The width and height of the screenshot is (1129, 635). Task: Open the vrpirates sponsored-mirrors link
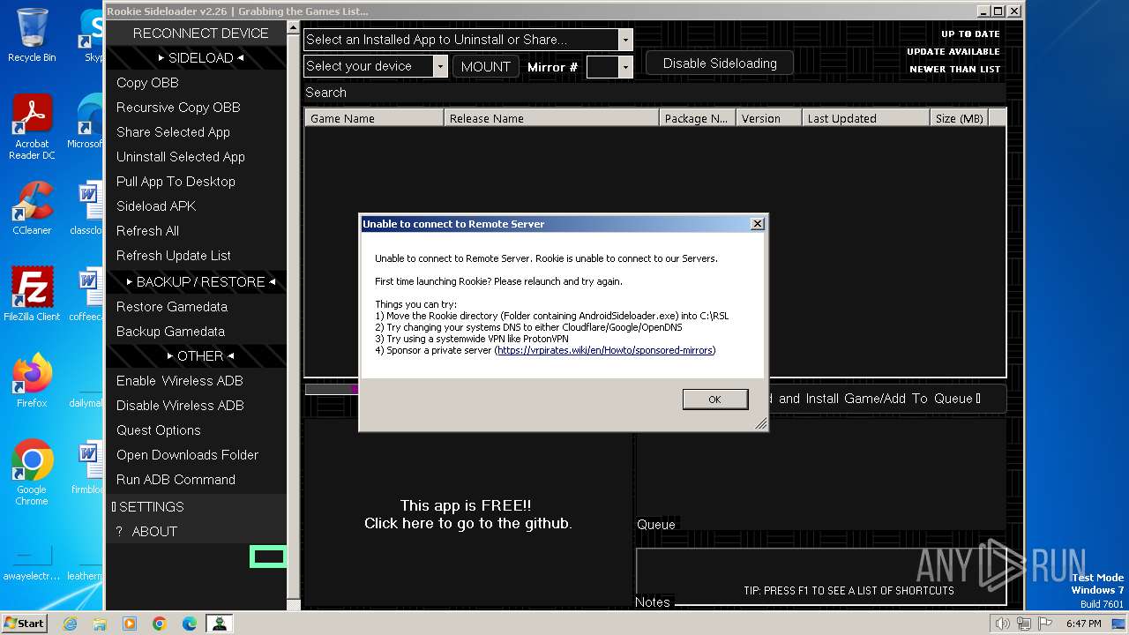604,350
